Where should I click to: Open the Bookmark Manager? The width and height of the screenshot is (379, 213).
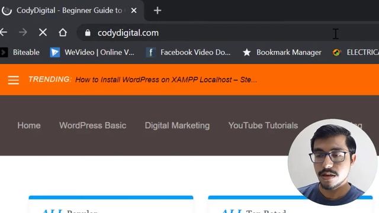click(x=282, y=52)
